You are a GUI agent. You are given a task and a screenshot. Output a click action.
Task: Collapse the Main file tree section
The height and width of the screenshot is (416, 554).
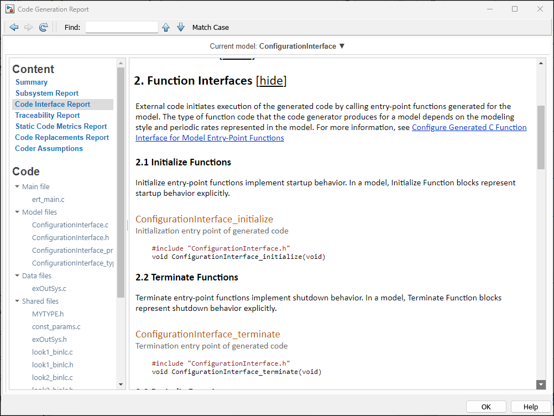click(x=17, y=186)
